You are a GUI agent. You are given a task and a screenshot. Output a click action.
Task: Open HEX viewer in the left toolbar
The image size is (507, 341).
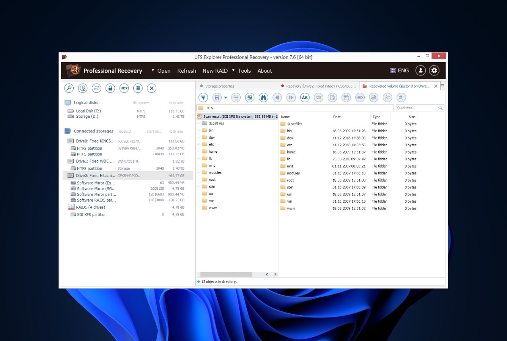124,88
